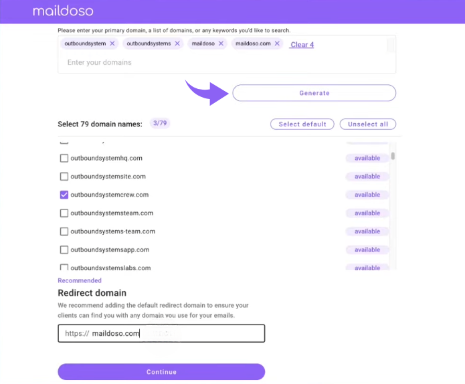This screenshot has width=465, height=384.
Task: Select outboundsystemsite.com checkbox
Action: click(64, 177)
